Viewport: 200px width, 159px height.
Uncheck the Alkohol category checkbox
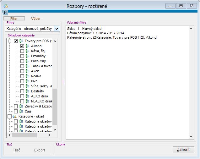(x=22, y=46)
